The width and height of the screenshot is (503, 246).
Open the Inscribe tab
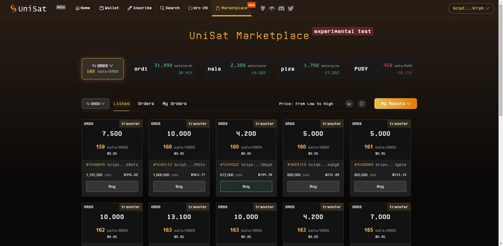click(140, 8)
